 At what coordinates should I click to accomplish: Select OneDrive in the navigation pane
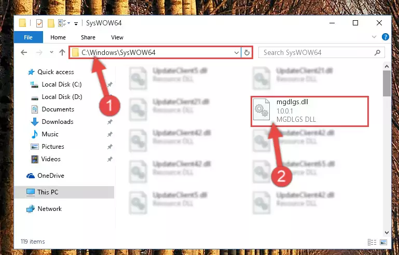click(x=51, y=176)
